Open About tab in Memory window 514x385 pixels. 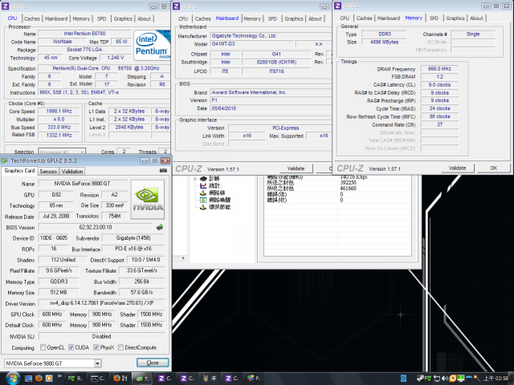coord(476,18)
